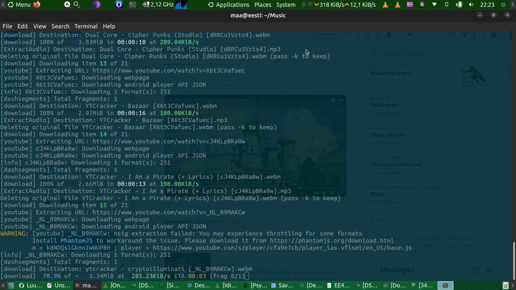The height and width of the screenshot is (290, 516).
Task: Open the terminal File menu
Action: 7,26
